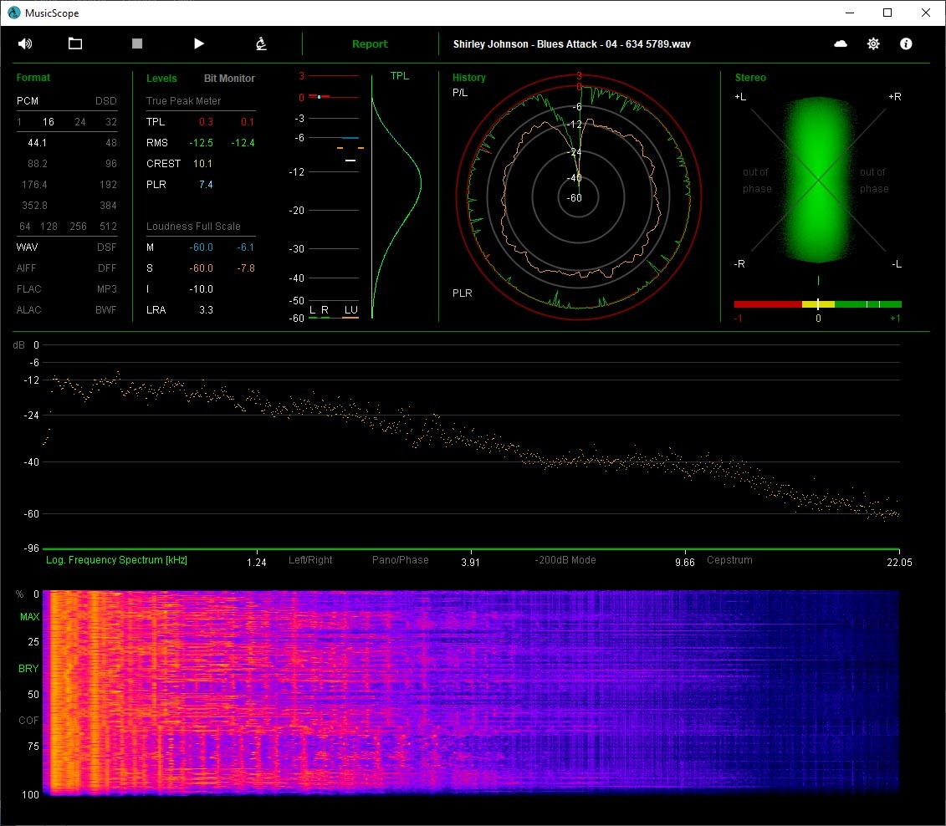Image resolution: width=946 pixels, height=826 pixels.
Task: Open the cloud icon in header
Action: pyautogui.click(x=841, y=43)
